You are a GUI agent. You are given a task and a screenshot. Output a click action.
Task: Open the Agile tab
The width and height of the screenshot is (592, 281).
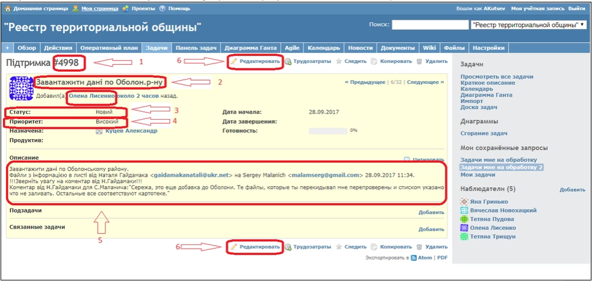(292, 48)
